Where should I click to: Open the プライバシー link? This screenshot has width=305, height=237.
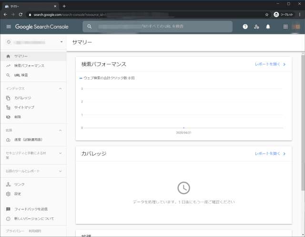[x=15, y=231]
